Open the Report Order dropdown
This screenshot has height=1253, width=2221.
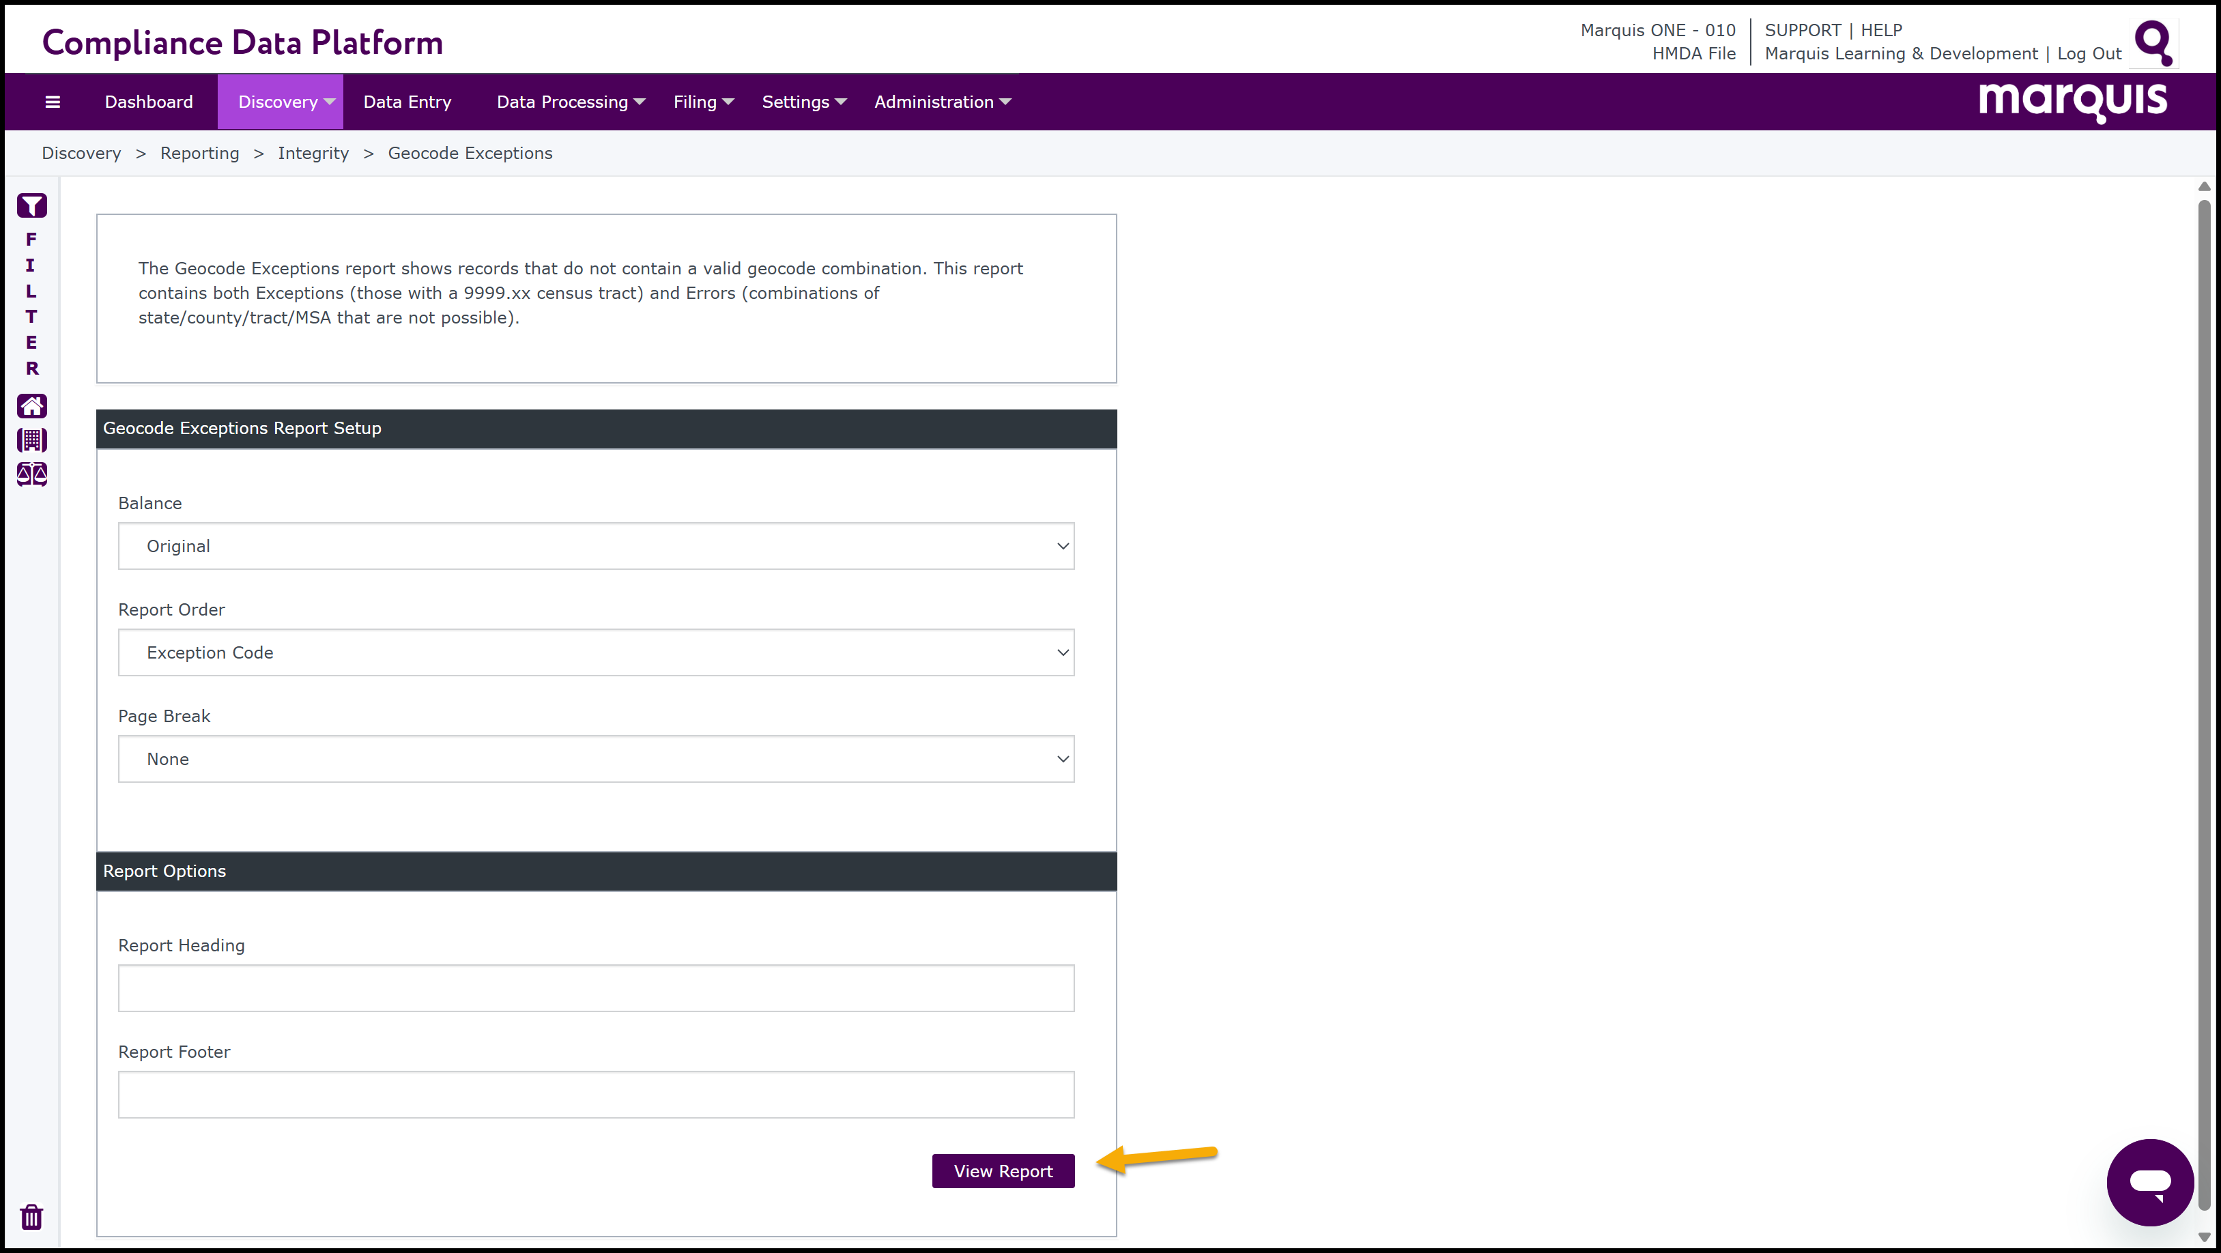click(596, 653)
